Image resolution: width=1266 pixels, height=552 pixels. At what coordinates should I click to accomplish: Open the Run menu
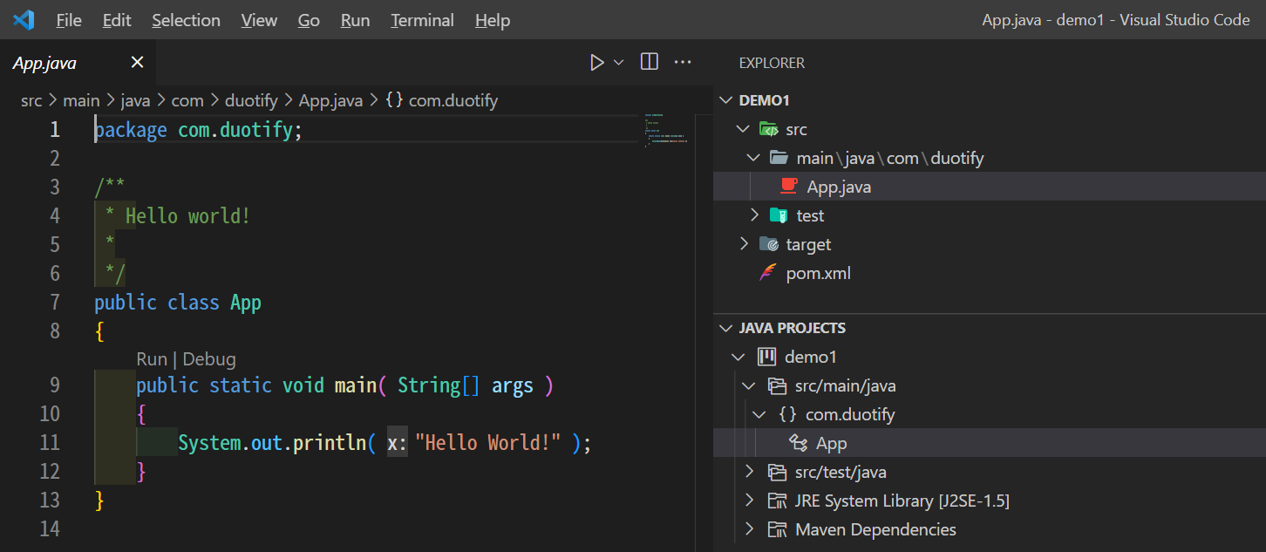click(355, 20)
